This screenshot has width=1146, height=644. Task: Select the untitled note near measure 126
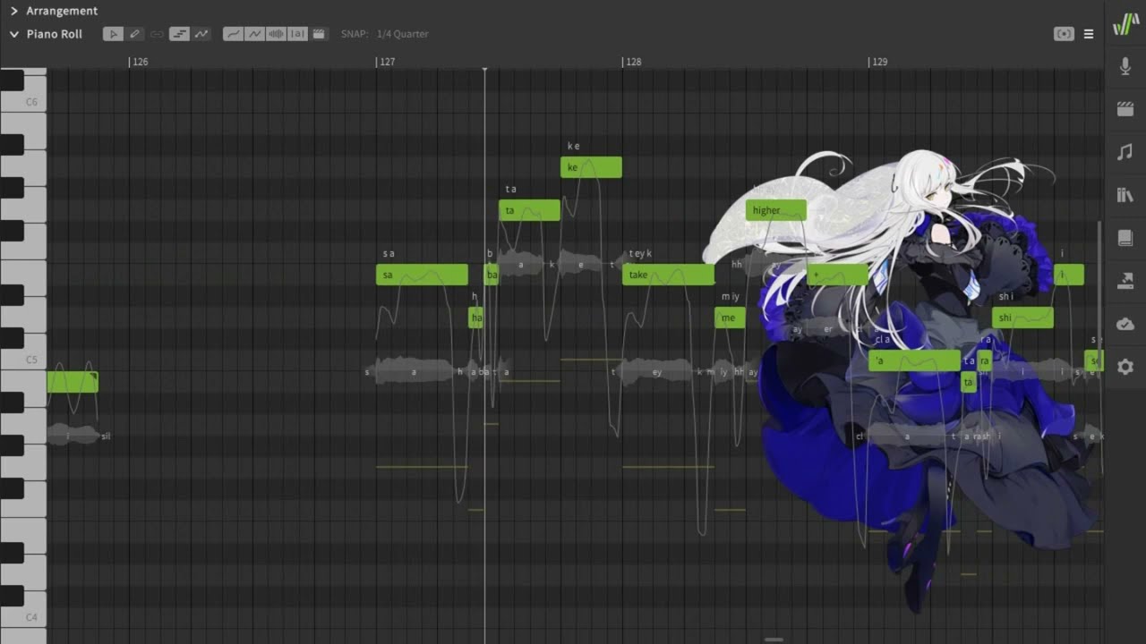[x=73, y=382]
